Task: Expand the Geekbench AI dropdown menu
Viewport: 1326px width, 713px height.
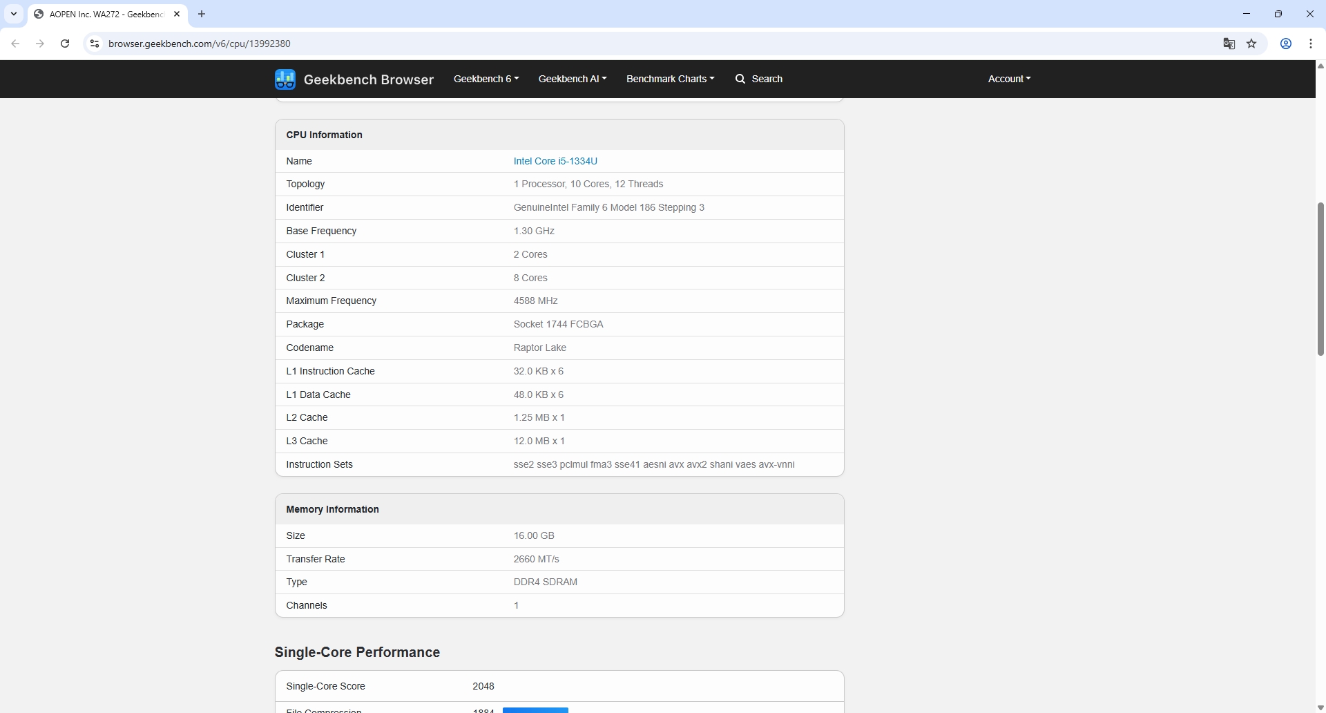Action: tap(573, 79)
